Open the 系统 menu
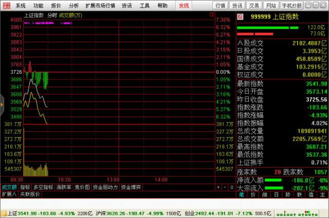The image size is (329, 218). click(x=21, y=6)
